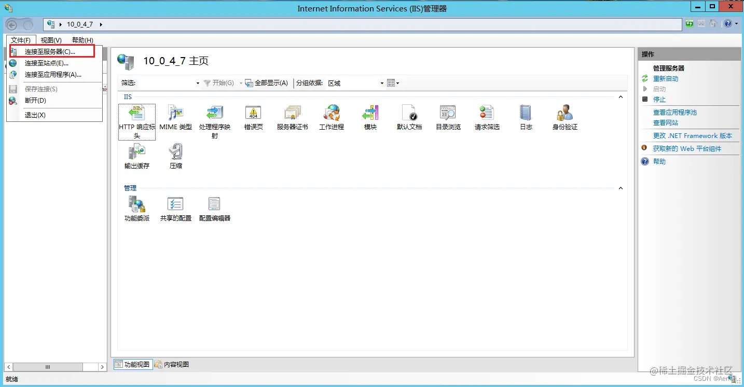Open the 默认文档 icon

[409, 113]
